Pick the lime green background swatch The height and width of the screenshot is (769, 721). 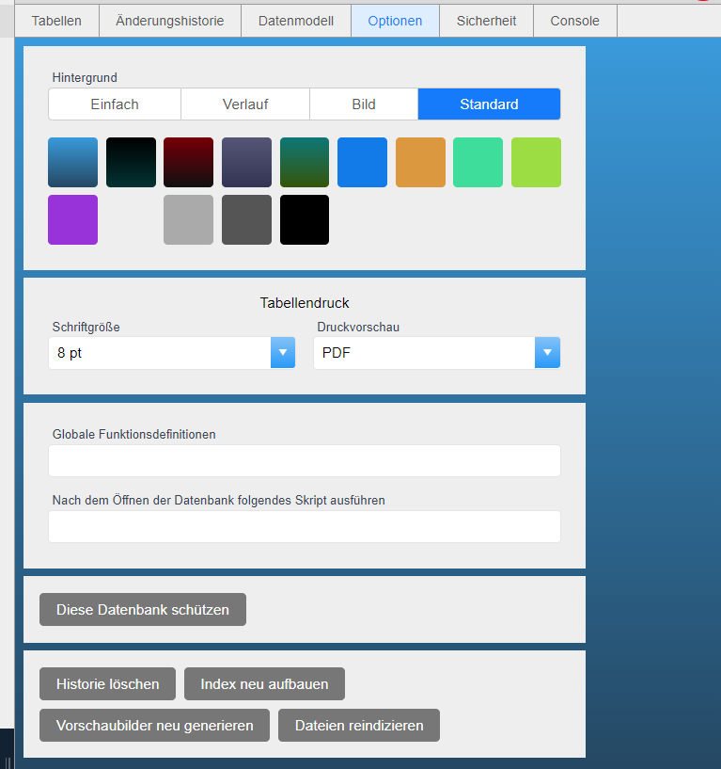point(536,162)
